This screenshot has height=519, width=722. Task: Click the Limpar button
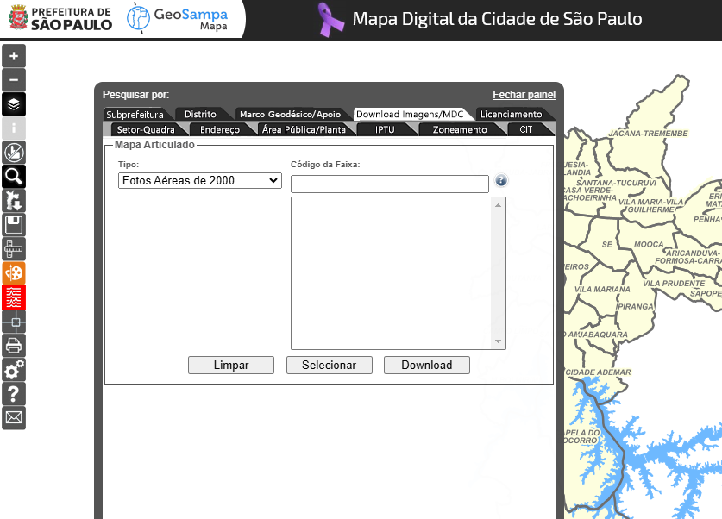coord(231,366)
